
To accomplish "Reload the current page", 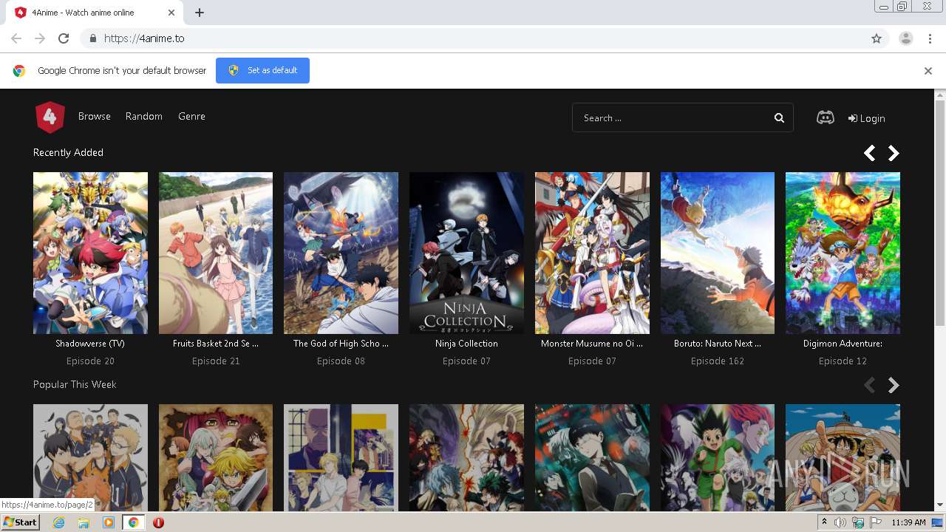I will (64, 38).
